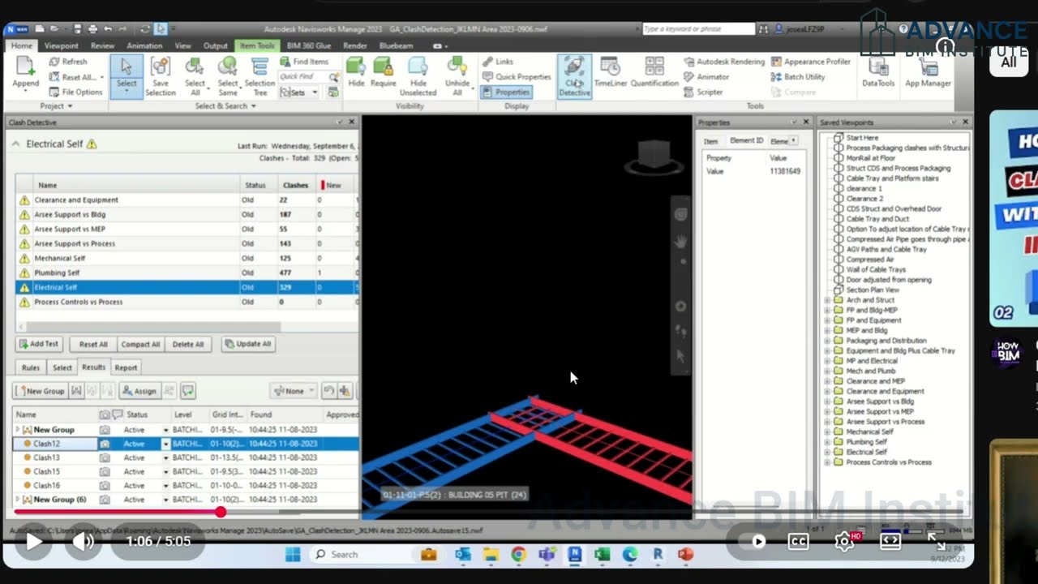Open Excel from the taskbar
This screenshot has width=1038, height=584.
tap(602, 554)
